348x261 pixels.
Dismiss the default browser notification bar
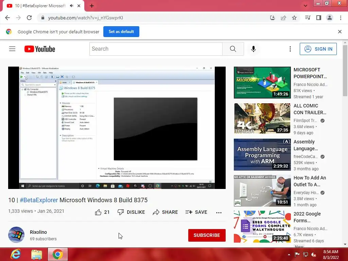click(x=340, y=32)
